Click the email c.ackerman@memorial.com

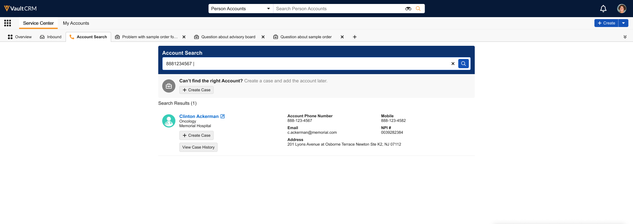point(312,132)
